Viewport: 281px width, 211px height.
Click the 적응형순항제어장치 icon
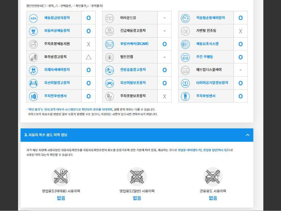(185, 18)
